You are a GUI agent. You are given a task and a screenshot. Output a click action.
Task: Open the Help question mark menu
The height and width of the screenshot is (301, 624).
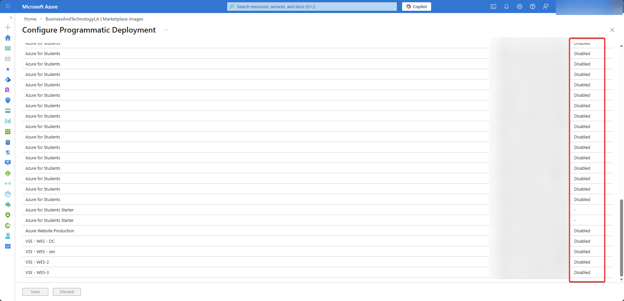pos(533,7)
